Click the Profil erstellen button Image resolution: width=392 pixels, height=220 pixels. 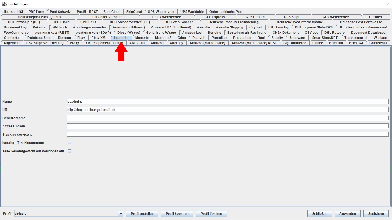(x=142, y=213)
